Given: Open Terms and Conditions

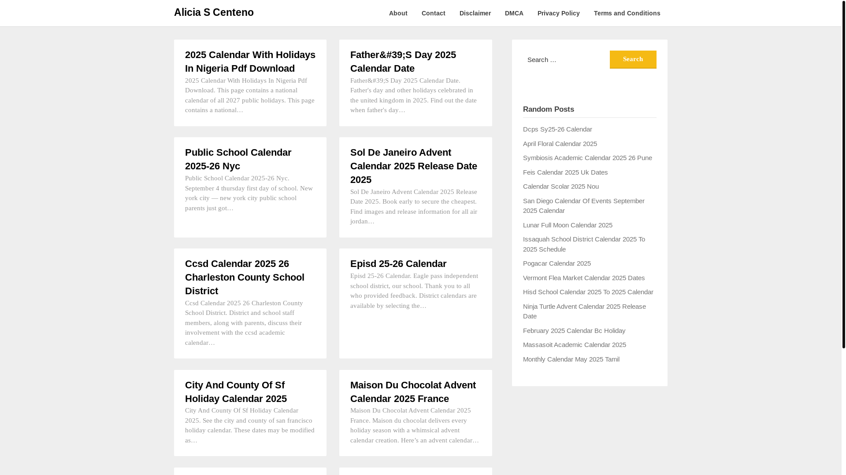Looking at the screenshot, I should point(627,13).
